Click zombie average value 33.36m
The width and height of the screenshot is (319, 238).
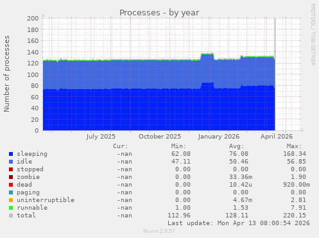pos(241,177)
